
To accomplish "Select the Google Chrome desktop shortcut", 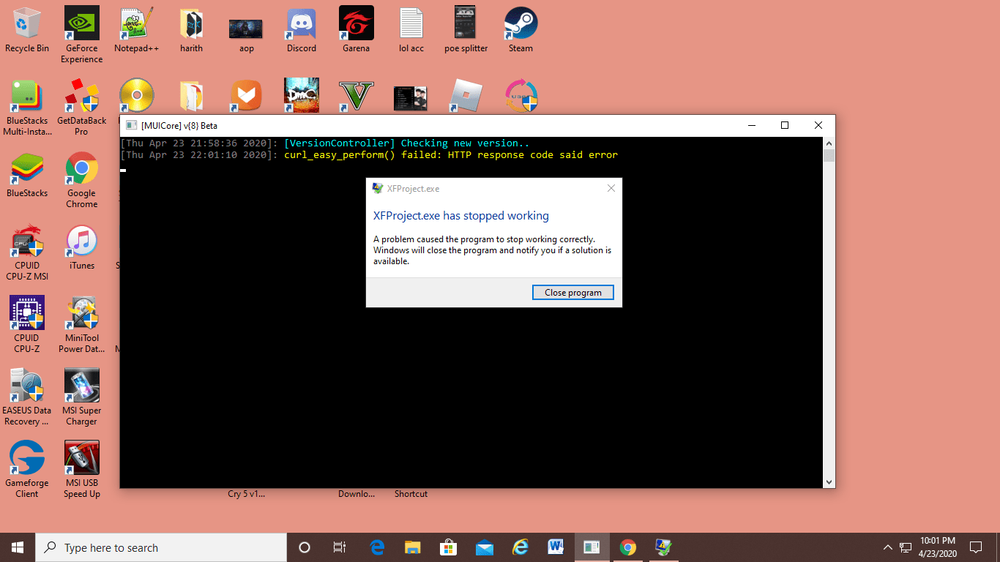I will 82,180.
